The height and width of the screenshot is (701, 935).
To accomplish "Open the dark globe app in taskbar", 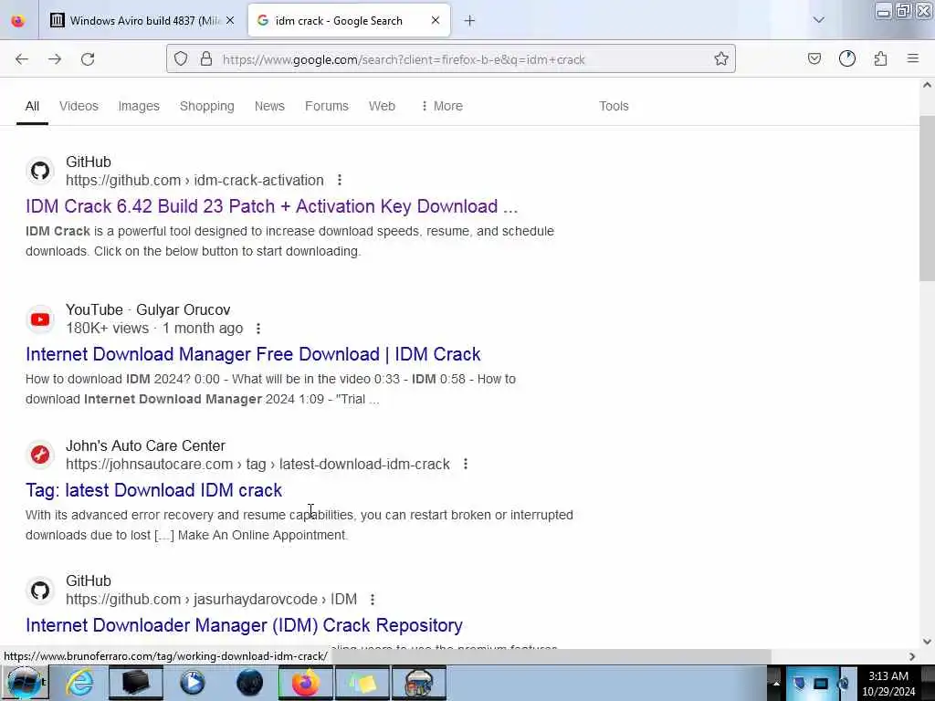I will click(249, 683).
